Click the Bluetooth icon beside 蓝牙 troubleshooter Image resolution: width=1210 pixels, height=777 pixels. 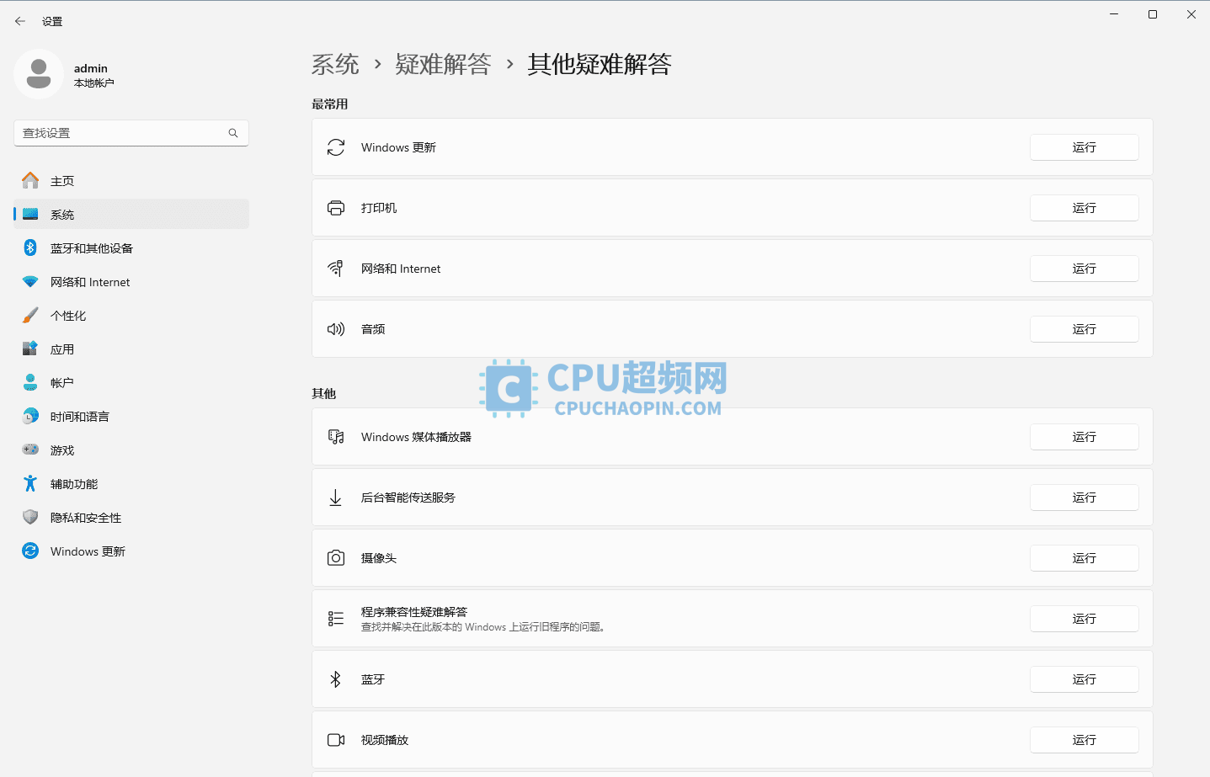point(336,679)
